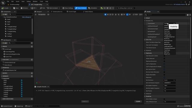Click the Simulation toolbar button
This screenshot has height=108, width=192.
tap(93, 8)
